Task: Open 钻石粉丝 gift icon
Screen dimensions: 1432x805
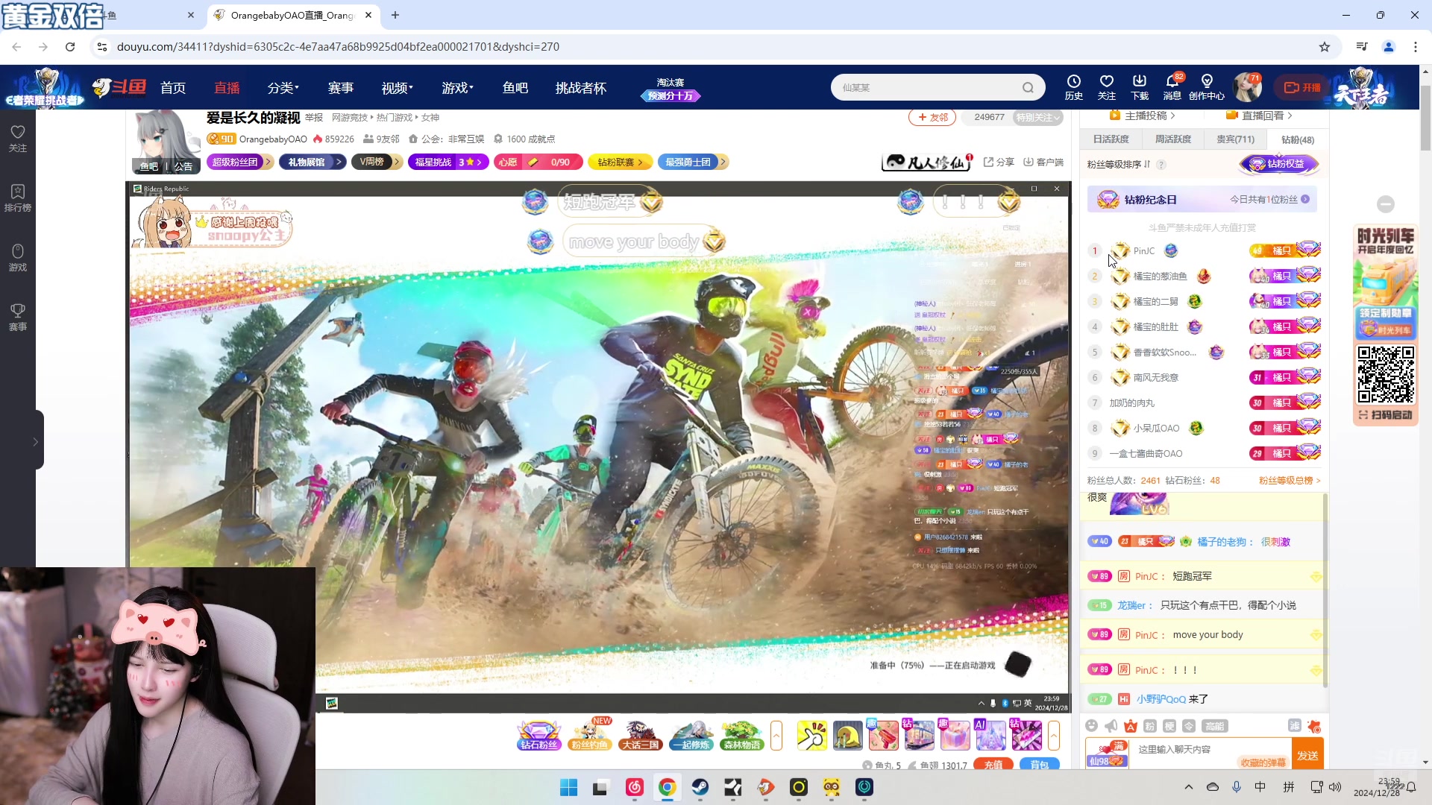Action: [538, 736]
